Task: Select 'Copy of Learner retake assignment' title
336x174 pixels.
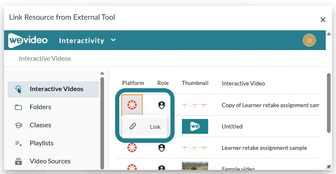Action: 270,105
